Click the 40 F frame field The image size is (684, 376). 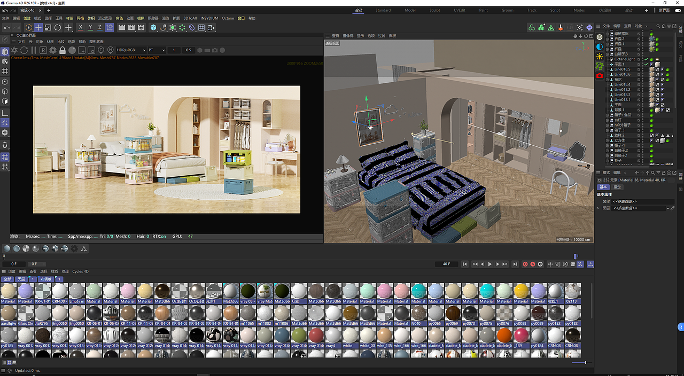[446, 264]
